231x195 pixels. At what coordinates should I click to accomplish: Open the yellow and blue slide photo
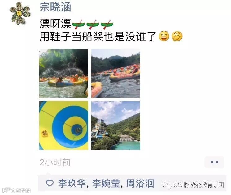[x=64, y=125]
